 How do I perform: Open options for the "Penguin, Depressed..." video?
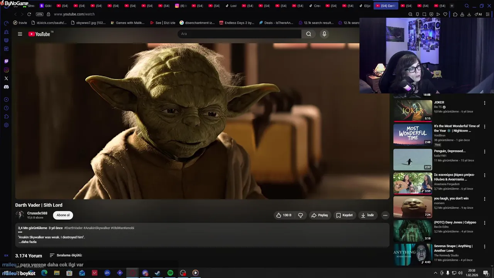(484, 152)
